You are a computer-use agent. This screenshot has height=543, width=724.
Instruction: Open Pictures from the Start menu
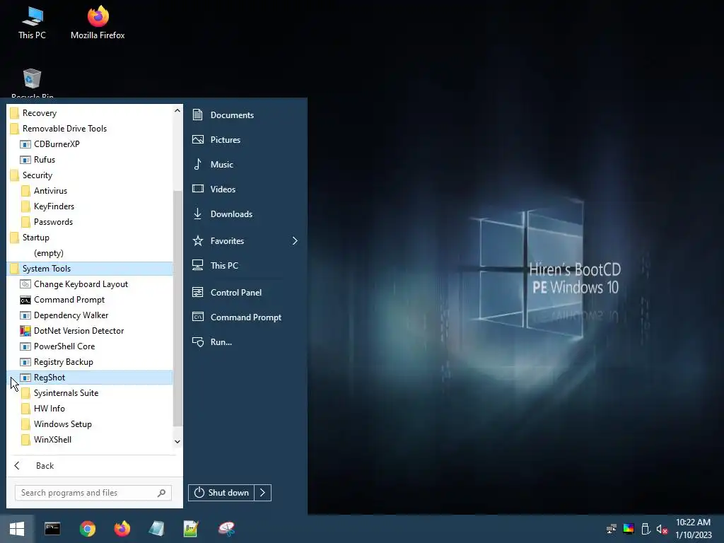click(x=245, y=139)
